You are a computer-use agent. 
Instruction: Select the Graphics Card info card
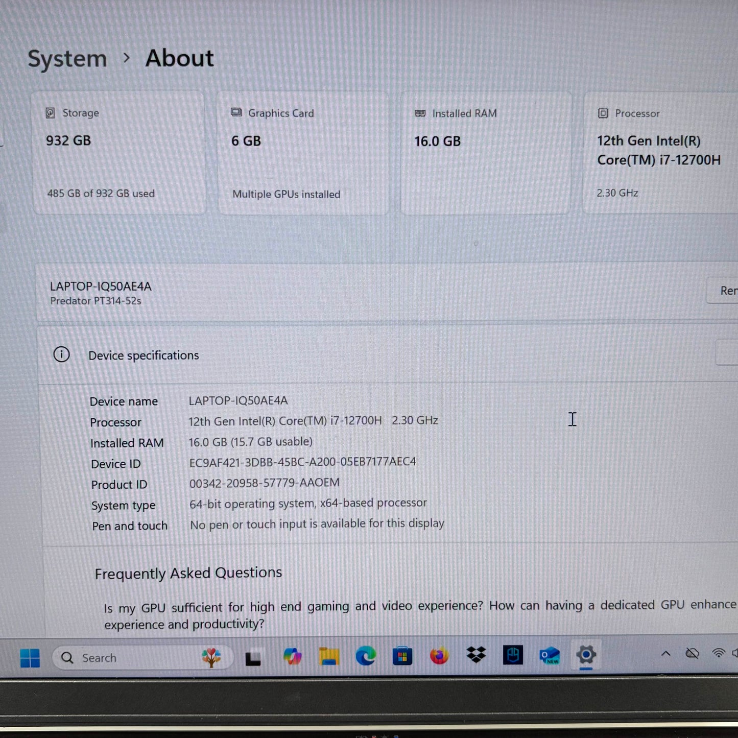302,152
